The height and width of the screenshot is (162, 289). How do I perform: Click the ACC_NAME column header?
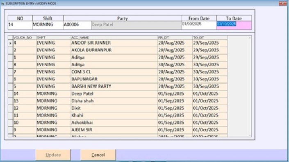114,38
